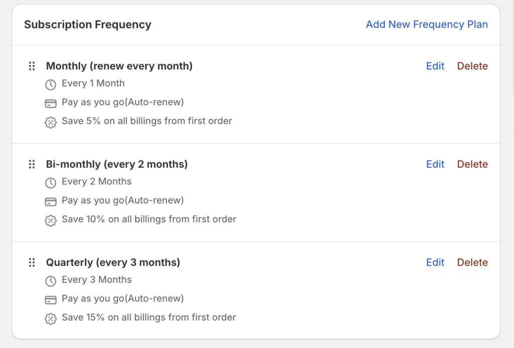Image resolution: width=514 pixels, height=348 pixels.
Task: Click clock icon beside Every 2 Months
Action: click(50, 183)
